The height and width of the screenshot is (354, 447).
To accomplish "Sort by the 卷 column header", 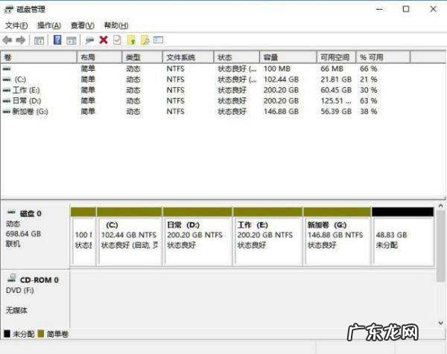I will coord(39,57).
